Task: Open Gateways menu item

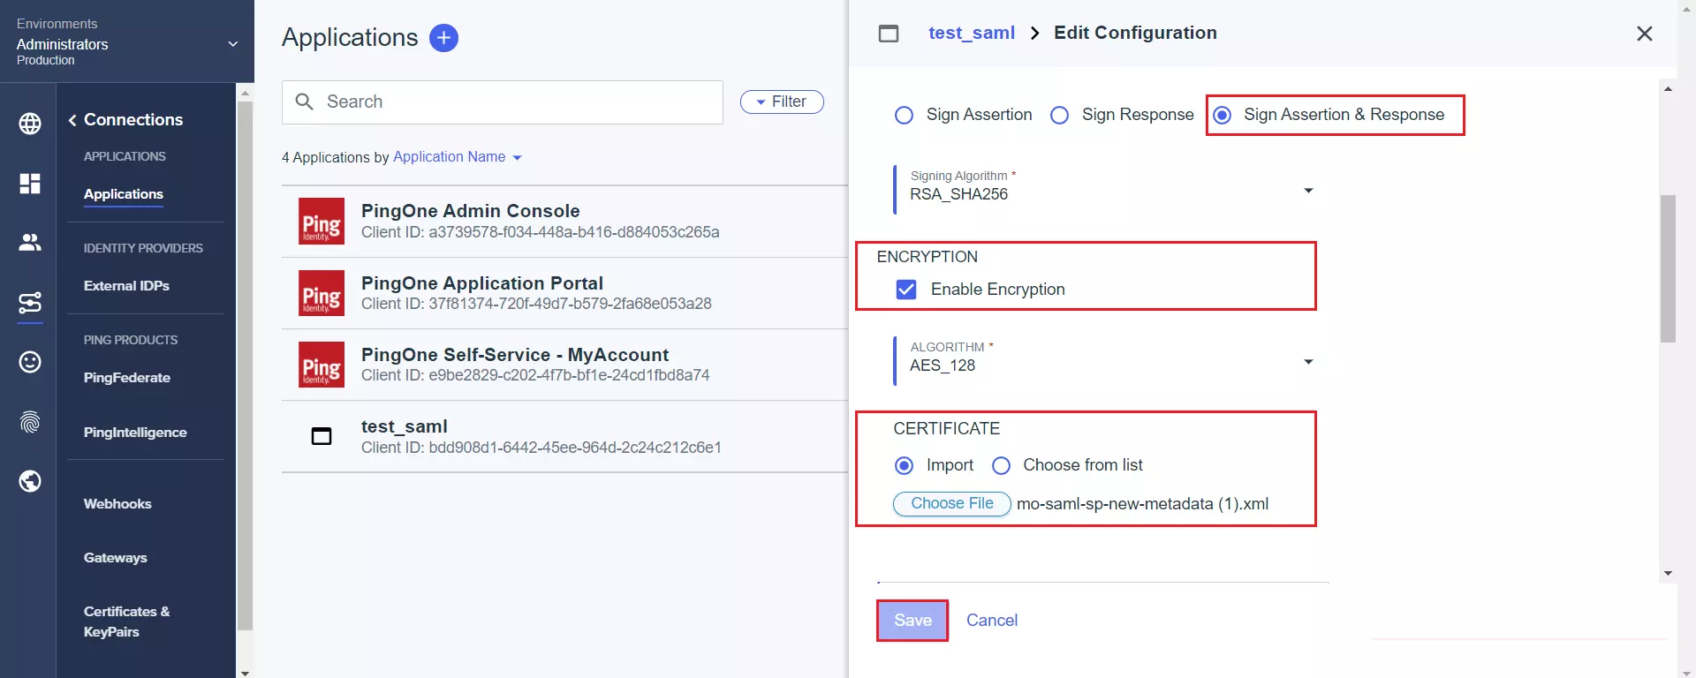Action: [116, 558]
